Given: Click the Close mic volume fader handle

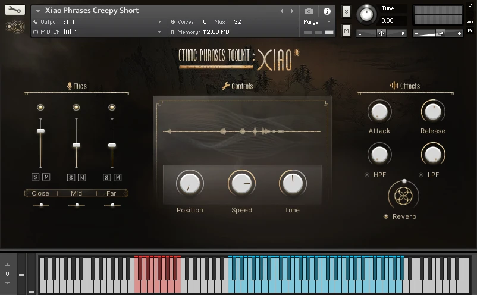Looking at the screenshot, I should [40, 131].
